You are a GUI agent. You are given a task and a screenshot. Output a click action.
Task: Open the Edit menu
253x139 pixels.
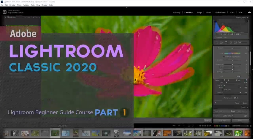point(6,5)
